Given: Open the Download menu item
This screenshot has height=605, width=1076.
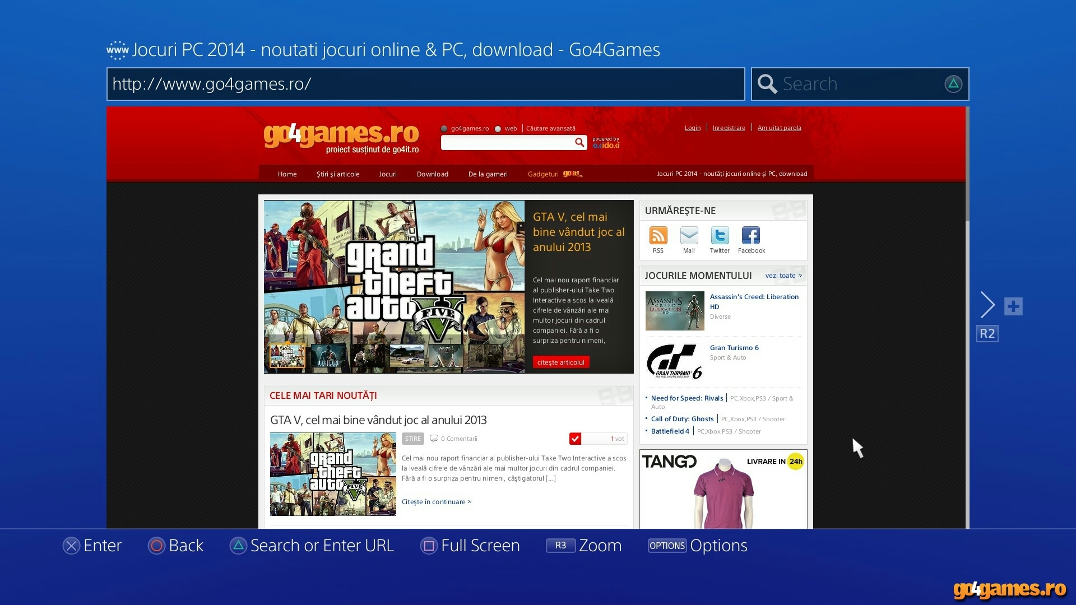Looking at the screenshot, I should (x=433, y=174).
